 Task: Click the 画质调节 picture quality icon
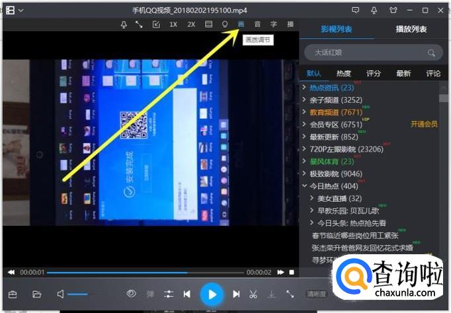point(241,24)
